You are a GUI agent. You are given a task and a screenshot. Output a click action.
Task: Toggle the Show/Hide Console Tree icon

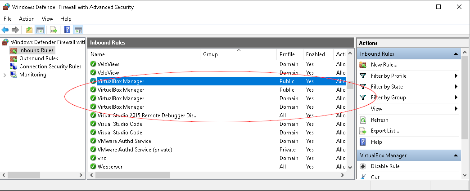[40, 30]
